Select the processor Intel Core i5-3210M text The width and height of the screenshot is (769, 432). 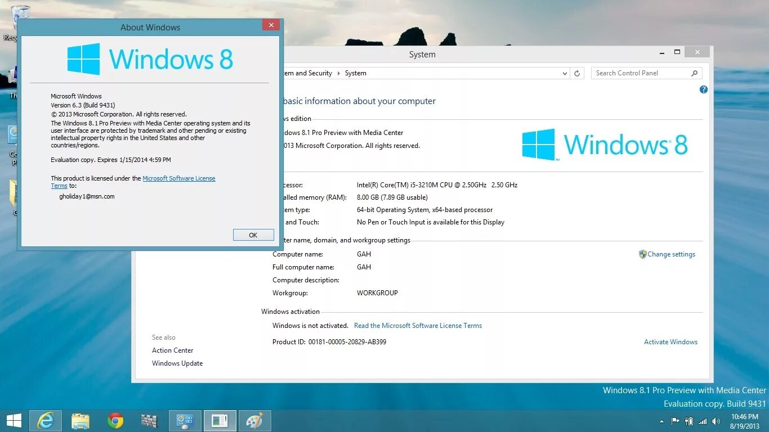(x=437, y=185)
